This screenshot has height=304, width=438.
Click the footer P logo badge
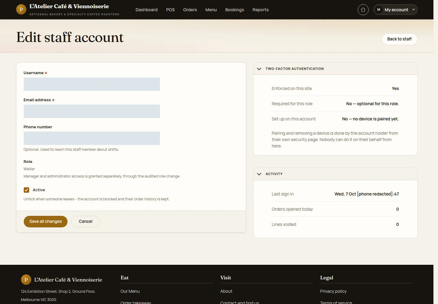pyautogui.click(x=26, y=280)
